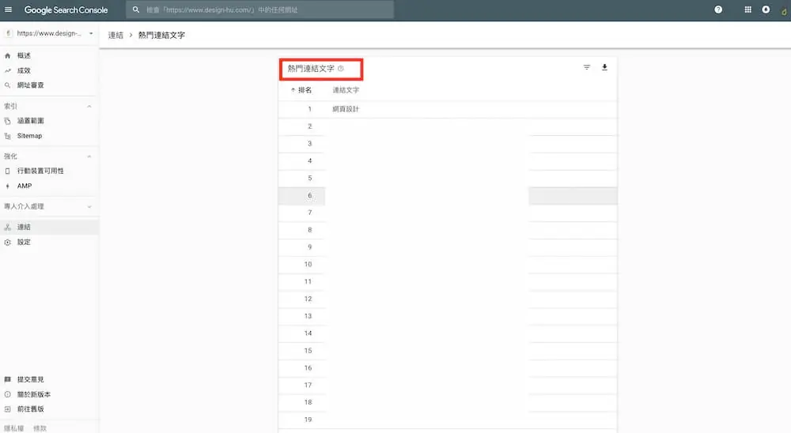Select the 網頁設計 row
This screenshot has width=791, height=433.
tap(448, 109)
